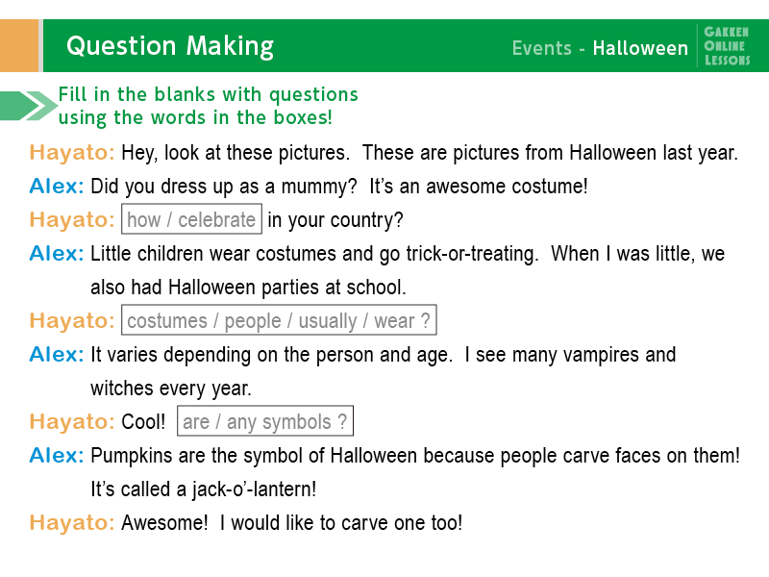Click 'also had Halloween parties at school.'
The height and width of the screenshot is (577, 769).
click(x=248, y=287)
